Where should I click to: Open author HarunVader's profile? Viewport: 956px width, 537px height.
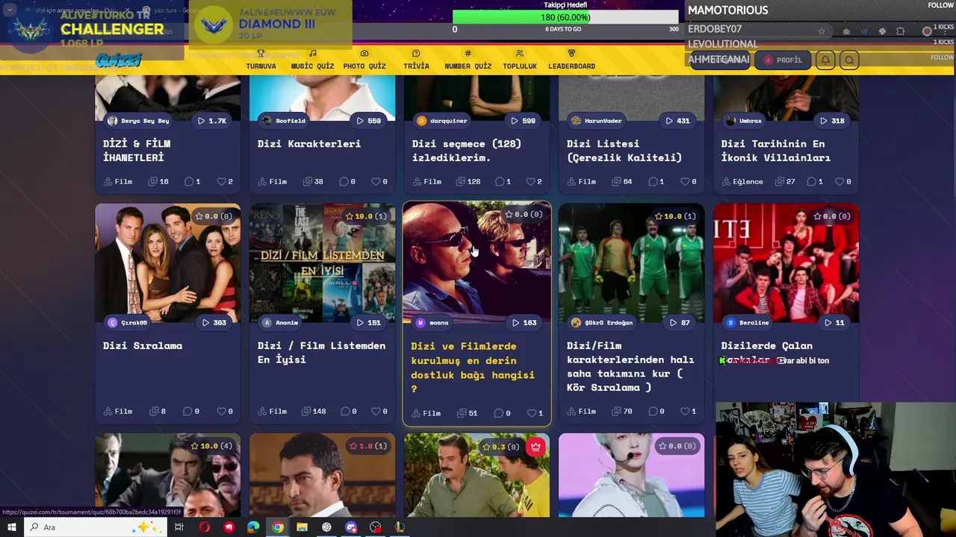point(597,120)
